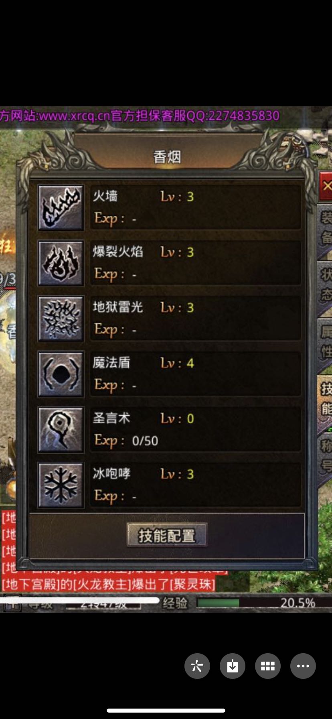Tap the 聚灵珠 drop message in chat

pyautogui.click(x=109, y=584)
